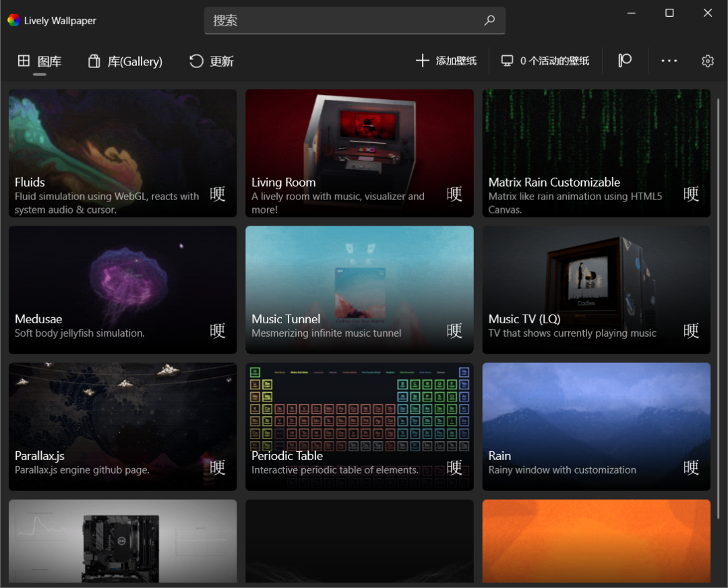Click 'Parallax.js engine github page.' text
This screenshot has width=728, height=588.
(82, 470)
